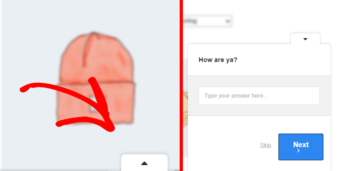Click the chevron icon under Next

(298, 151)
